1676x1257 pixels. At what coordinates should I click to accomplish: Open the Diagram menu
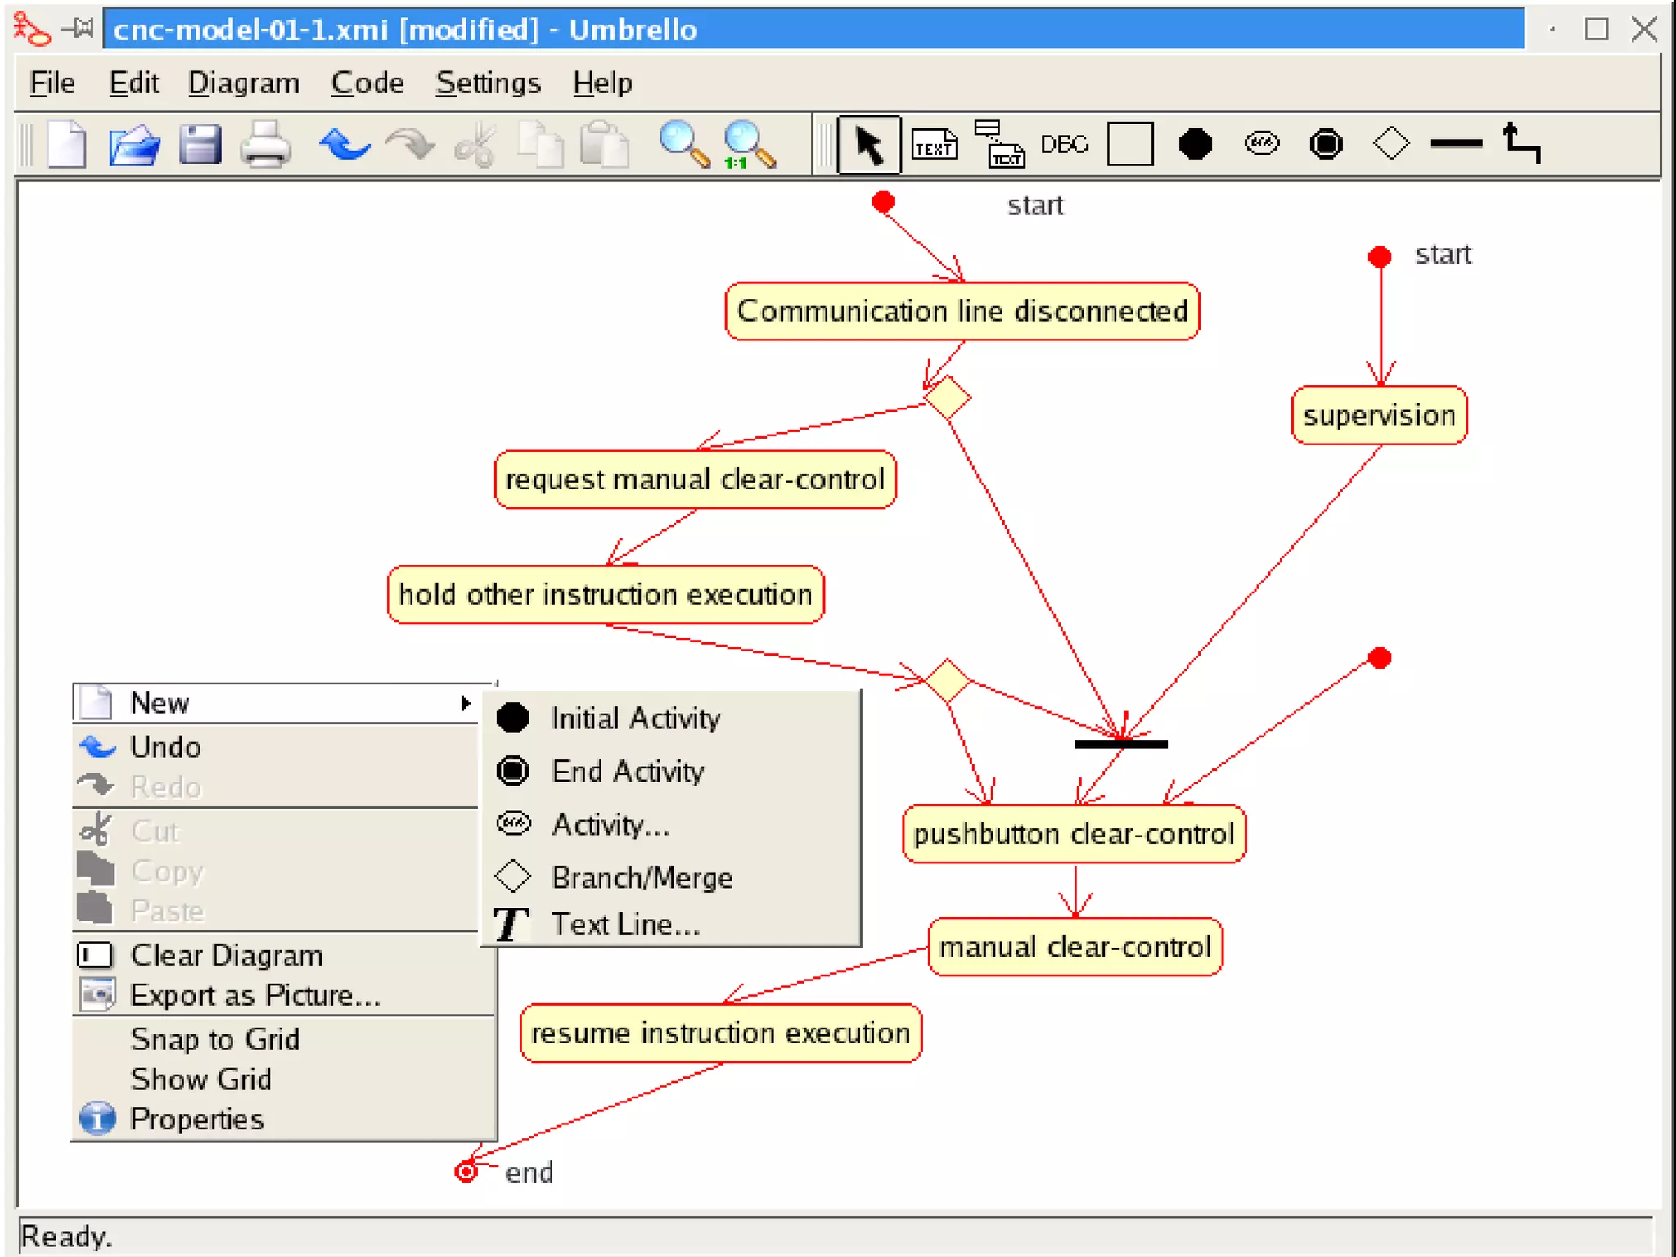coord(243,83)
